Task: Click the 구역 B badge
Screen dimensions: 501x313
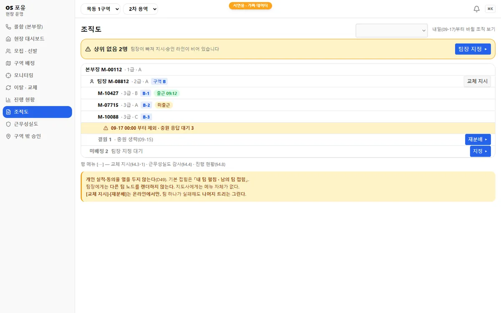Action: (159, 81)
